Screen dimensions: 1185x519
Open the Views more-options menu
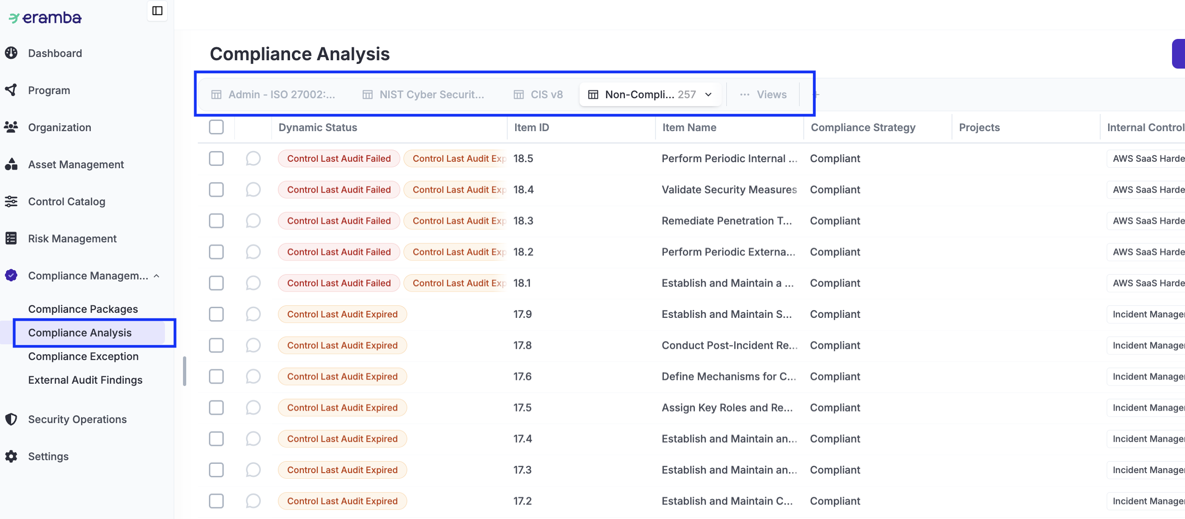tap(764, 95)
